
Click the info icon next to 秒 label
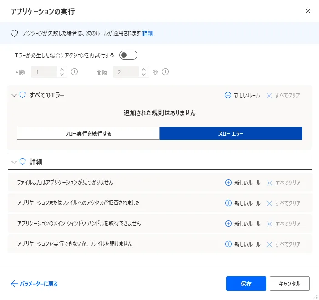point(166,72)
